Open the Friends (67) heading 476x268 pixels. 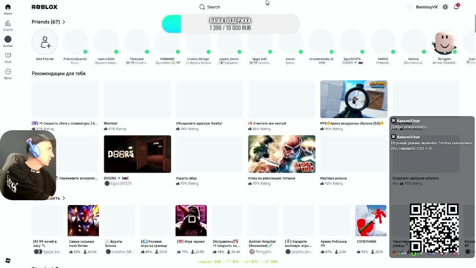point(46,22)
